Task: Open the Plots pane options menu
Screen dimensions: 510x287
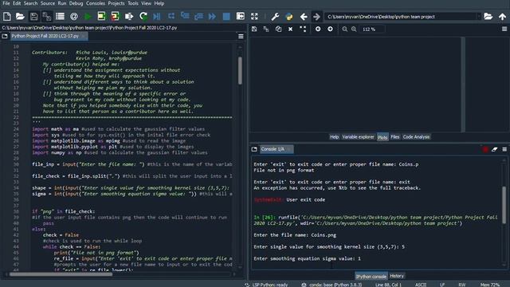Action: point(504,29)
